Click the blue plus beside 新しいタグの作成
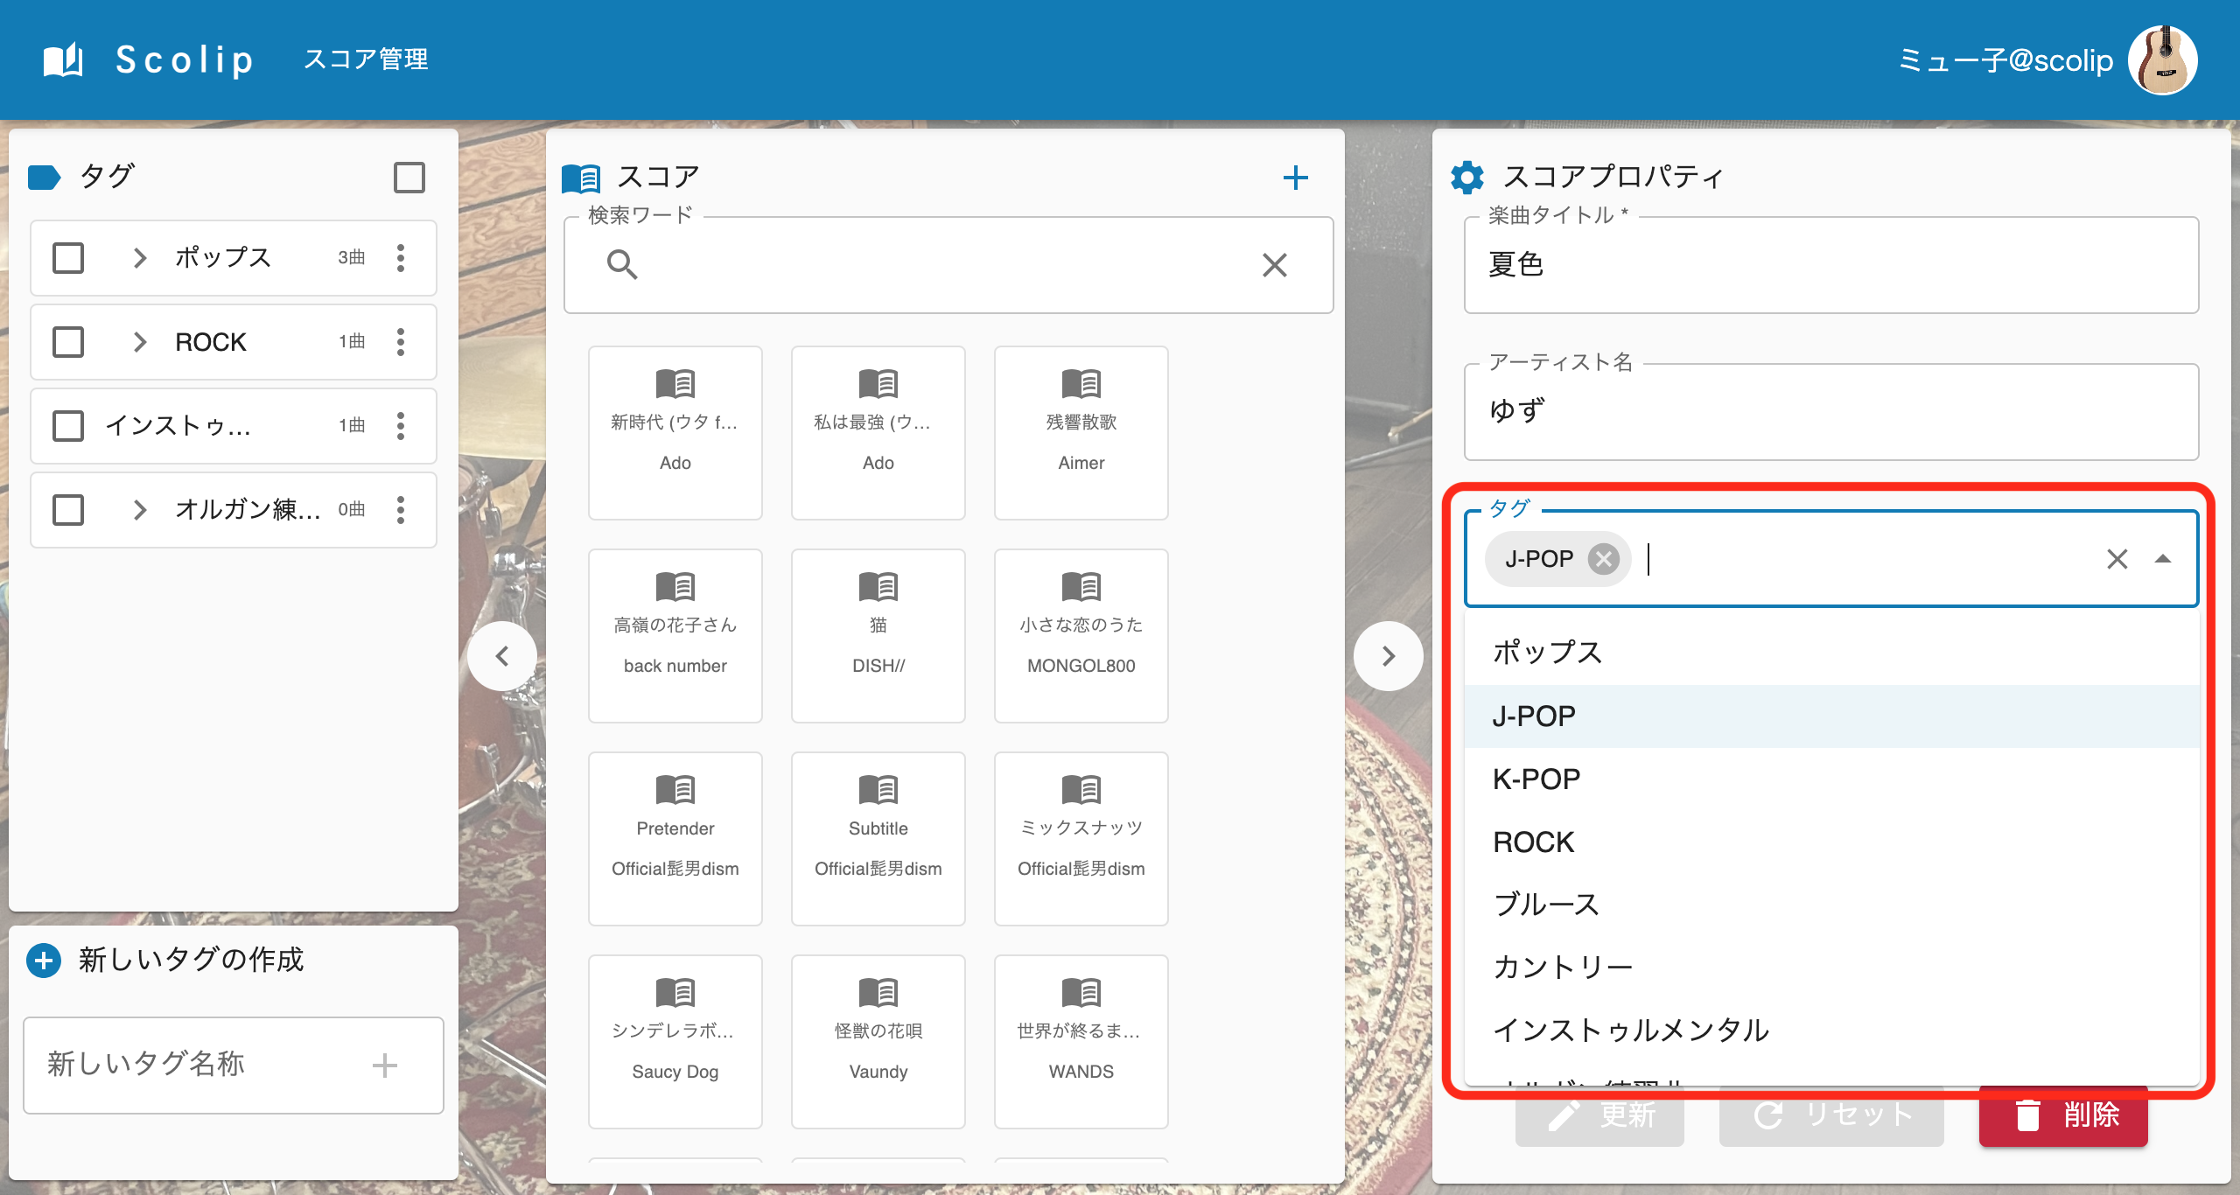2240x1195 pixels. tap(44, 960)
